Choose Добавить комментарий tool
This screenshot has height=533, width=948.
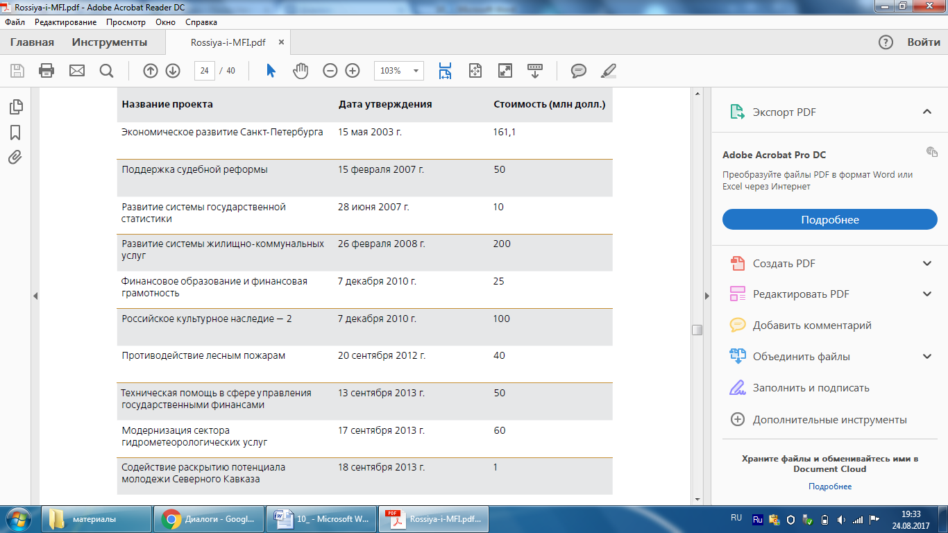point(812,325)
